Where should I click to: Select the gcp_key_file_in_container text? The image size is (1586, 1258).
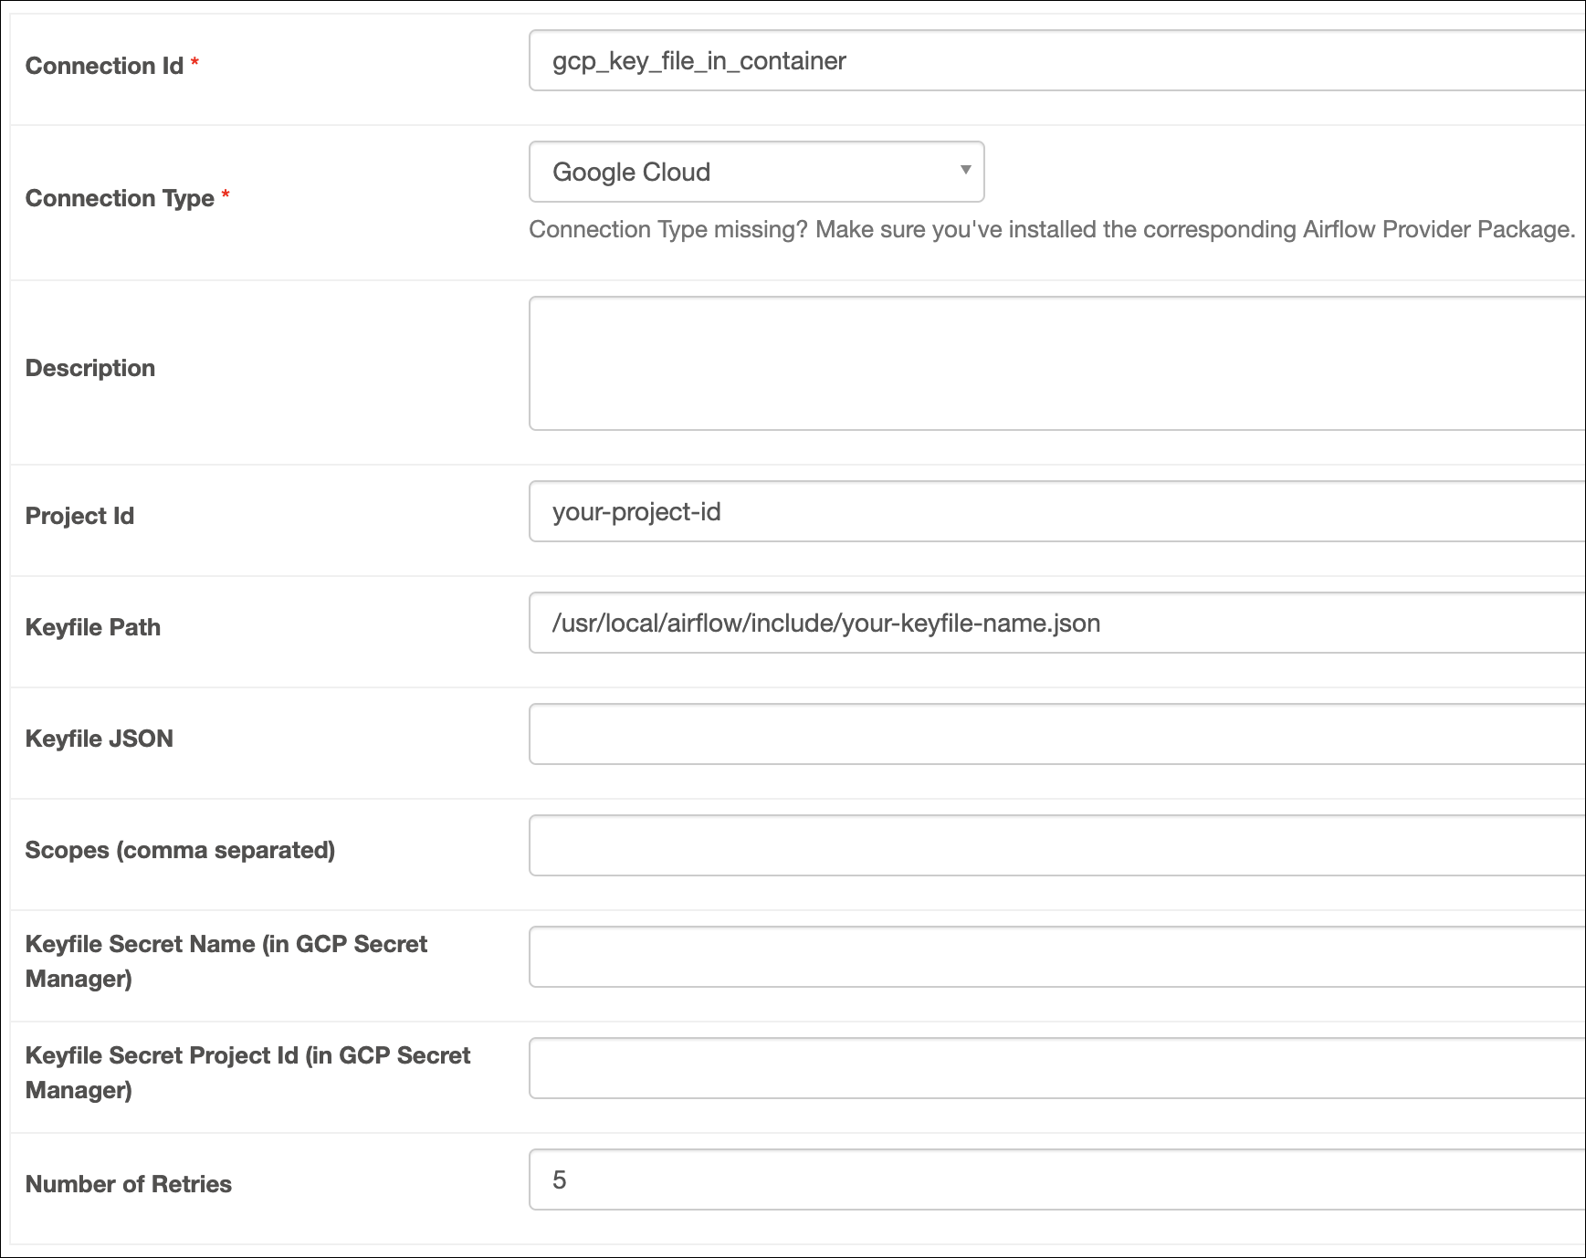(698, 61)
